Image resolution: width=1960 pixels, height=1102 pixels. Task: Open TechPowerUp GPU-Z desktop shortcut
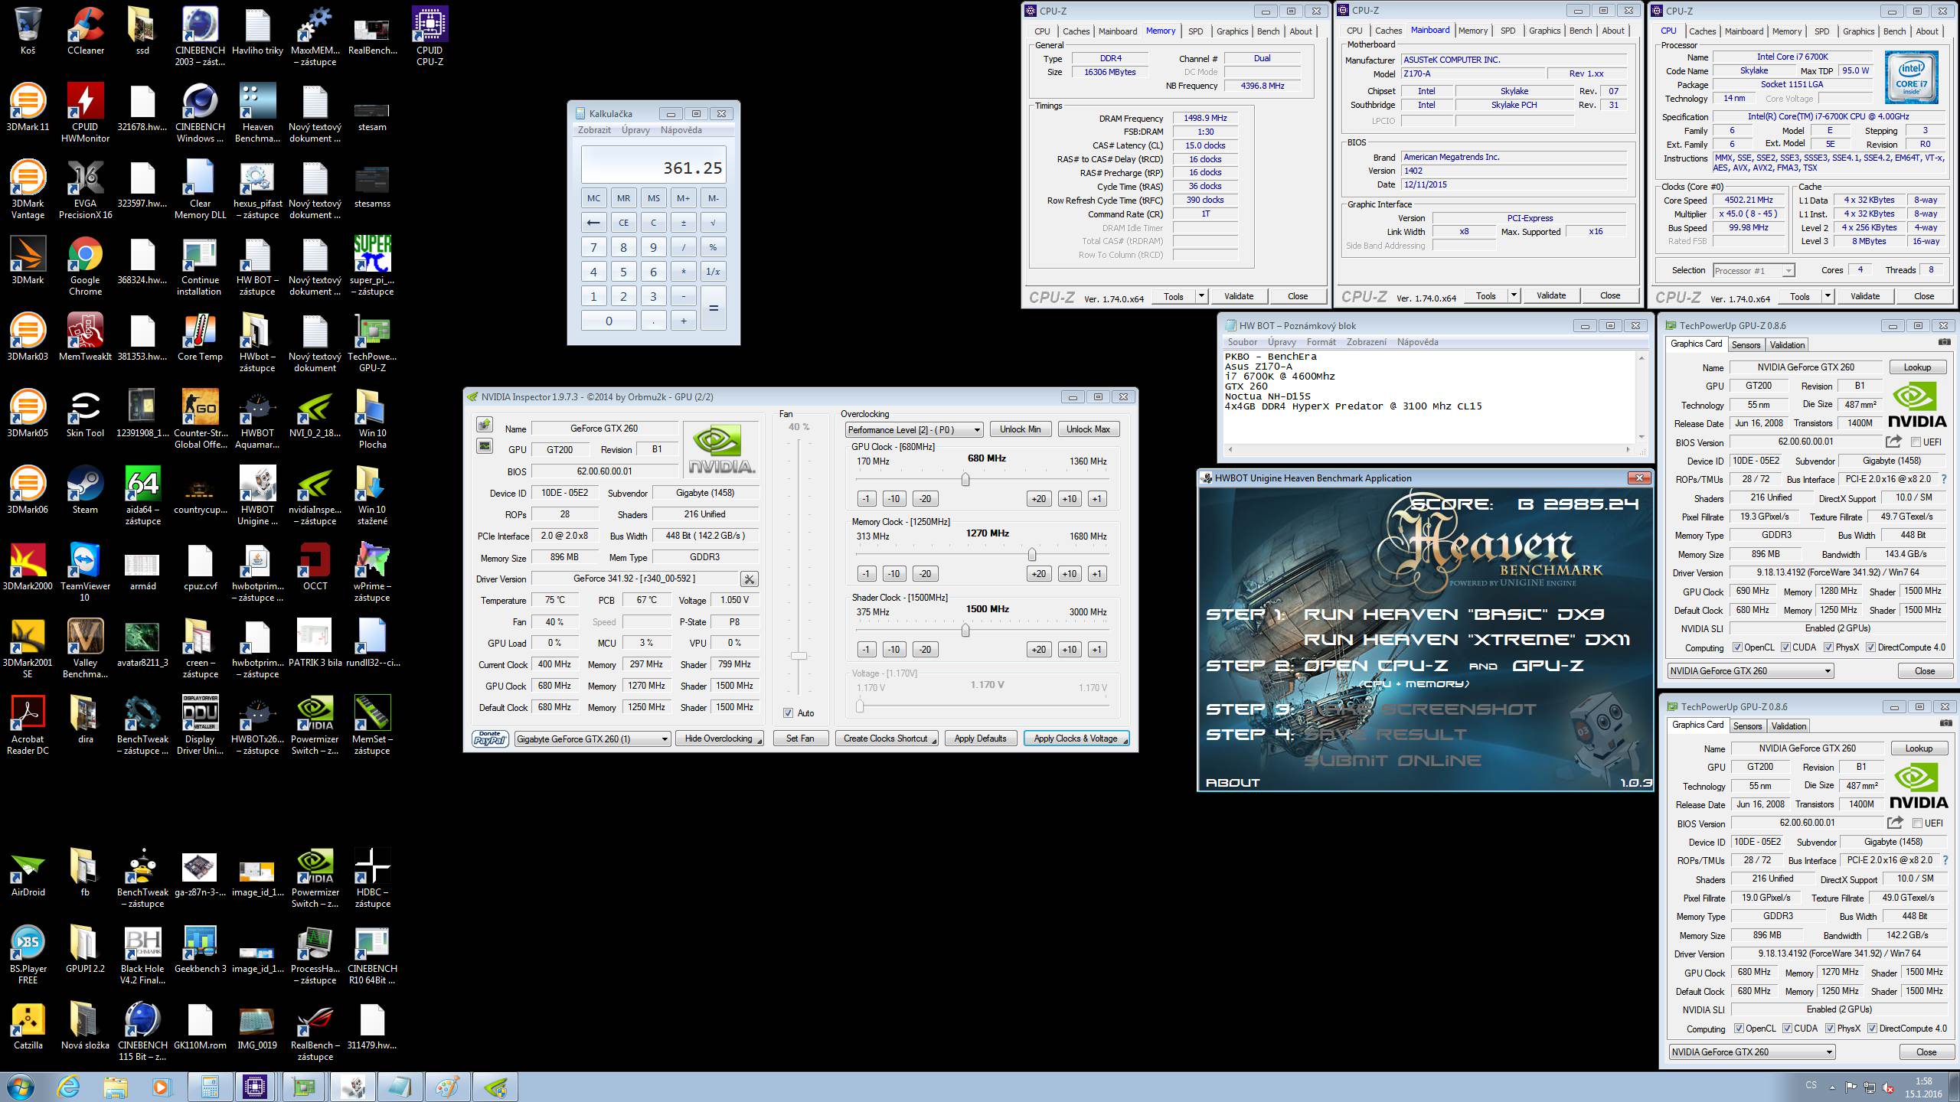pos(372,342)
